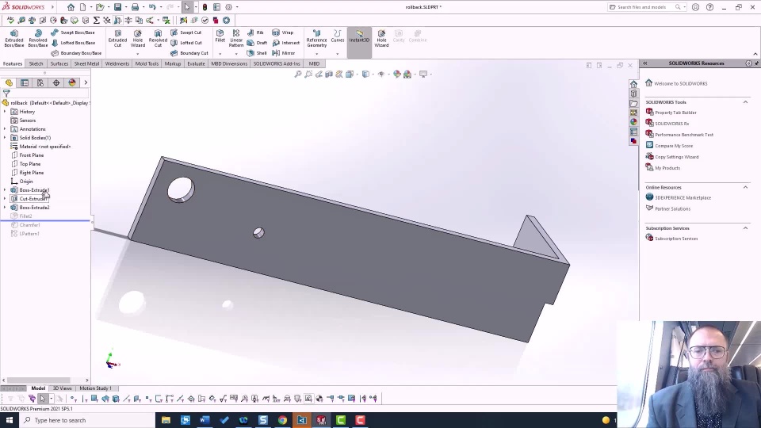Select LPattern1 feature in tree
The image size is (761, 428).
(x=29, y=234)
